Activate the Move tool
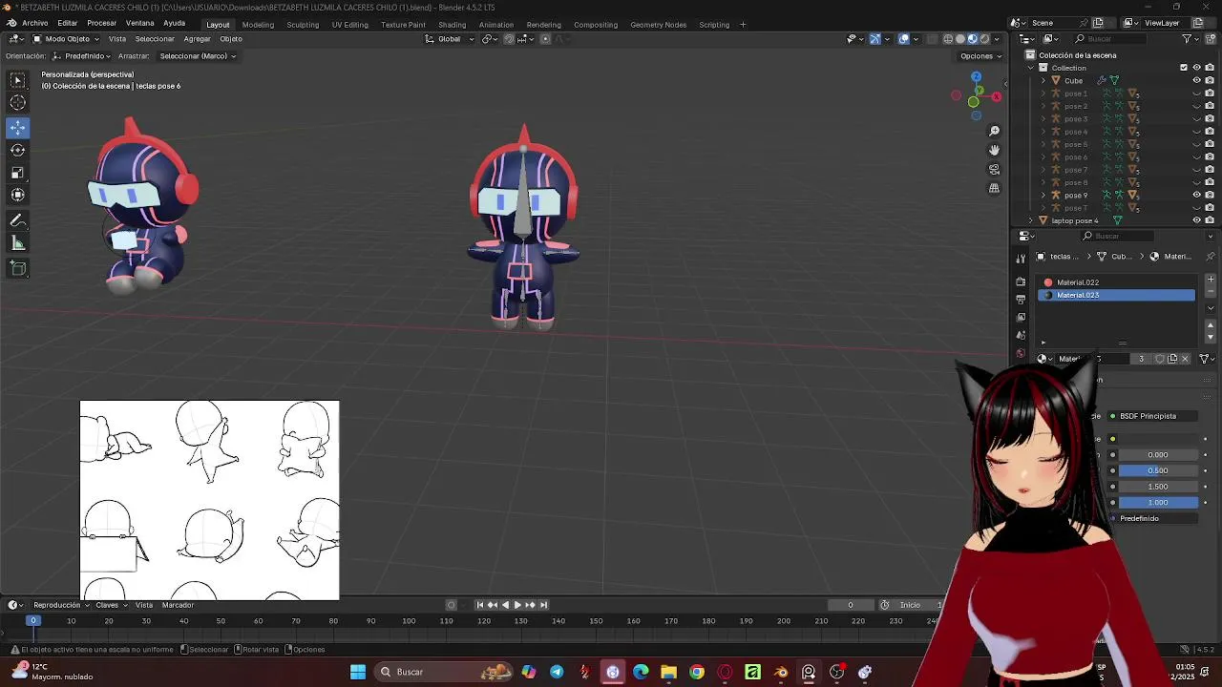The image size is (1222, 687). click(18, 127)
